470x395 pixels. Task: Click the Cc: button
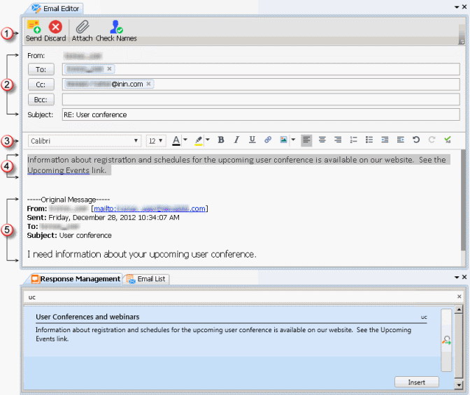click(x=41, y=84)
